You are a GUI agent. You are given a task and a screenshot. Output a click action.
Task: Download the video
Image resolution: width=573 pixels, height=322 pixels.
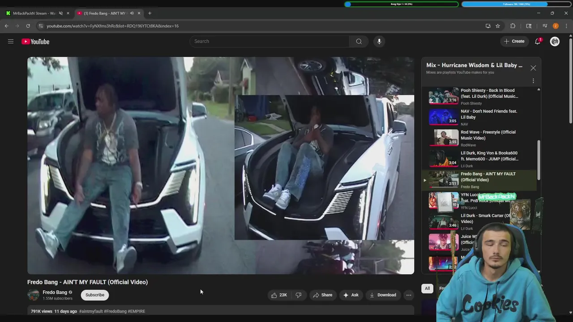coord(383,295)
